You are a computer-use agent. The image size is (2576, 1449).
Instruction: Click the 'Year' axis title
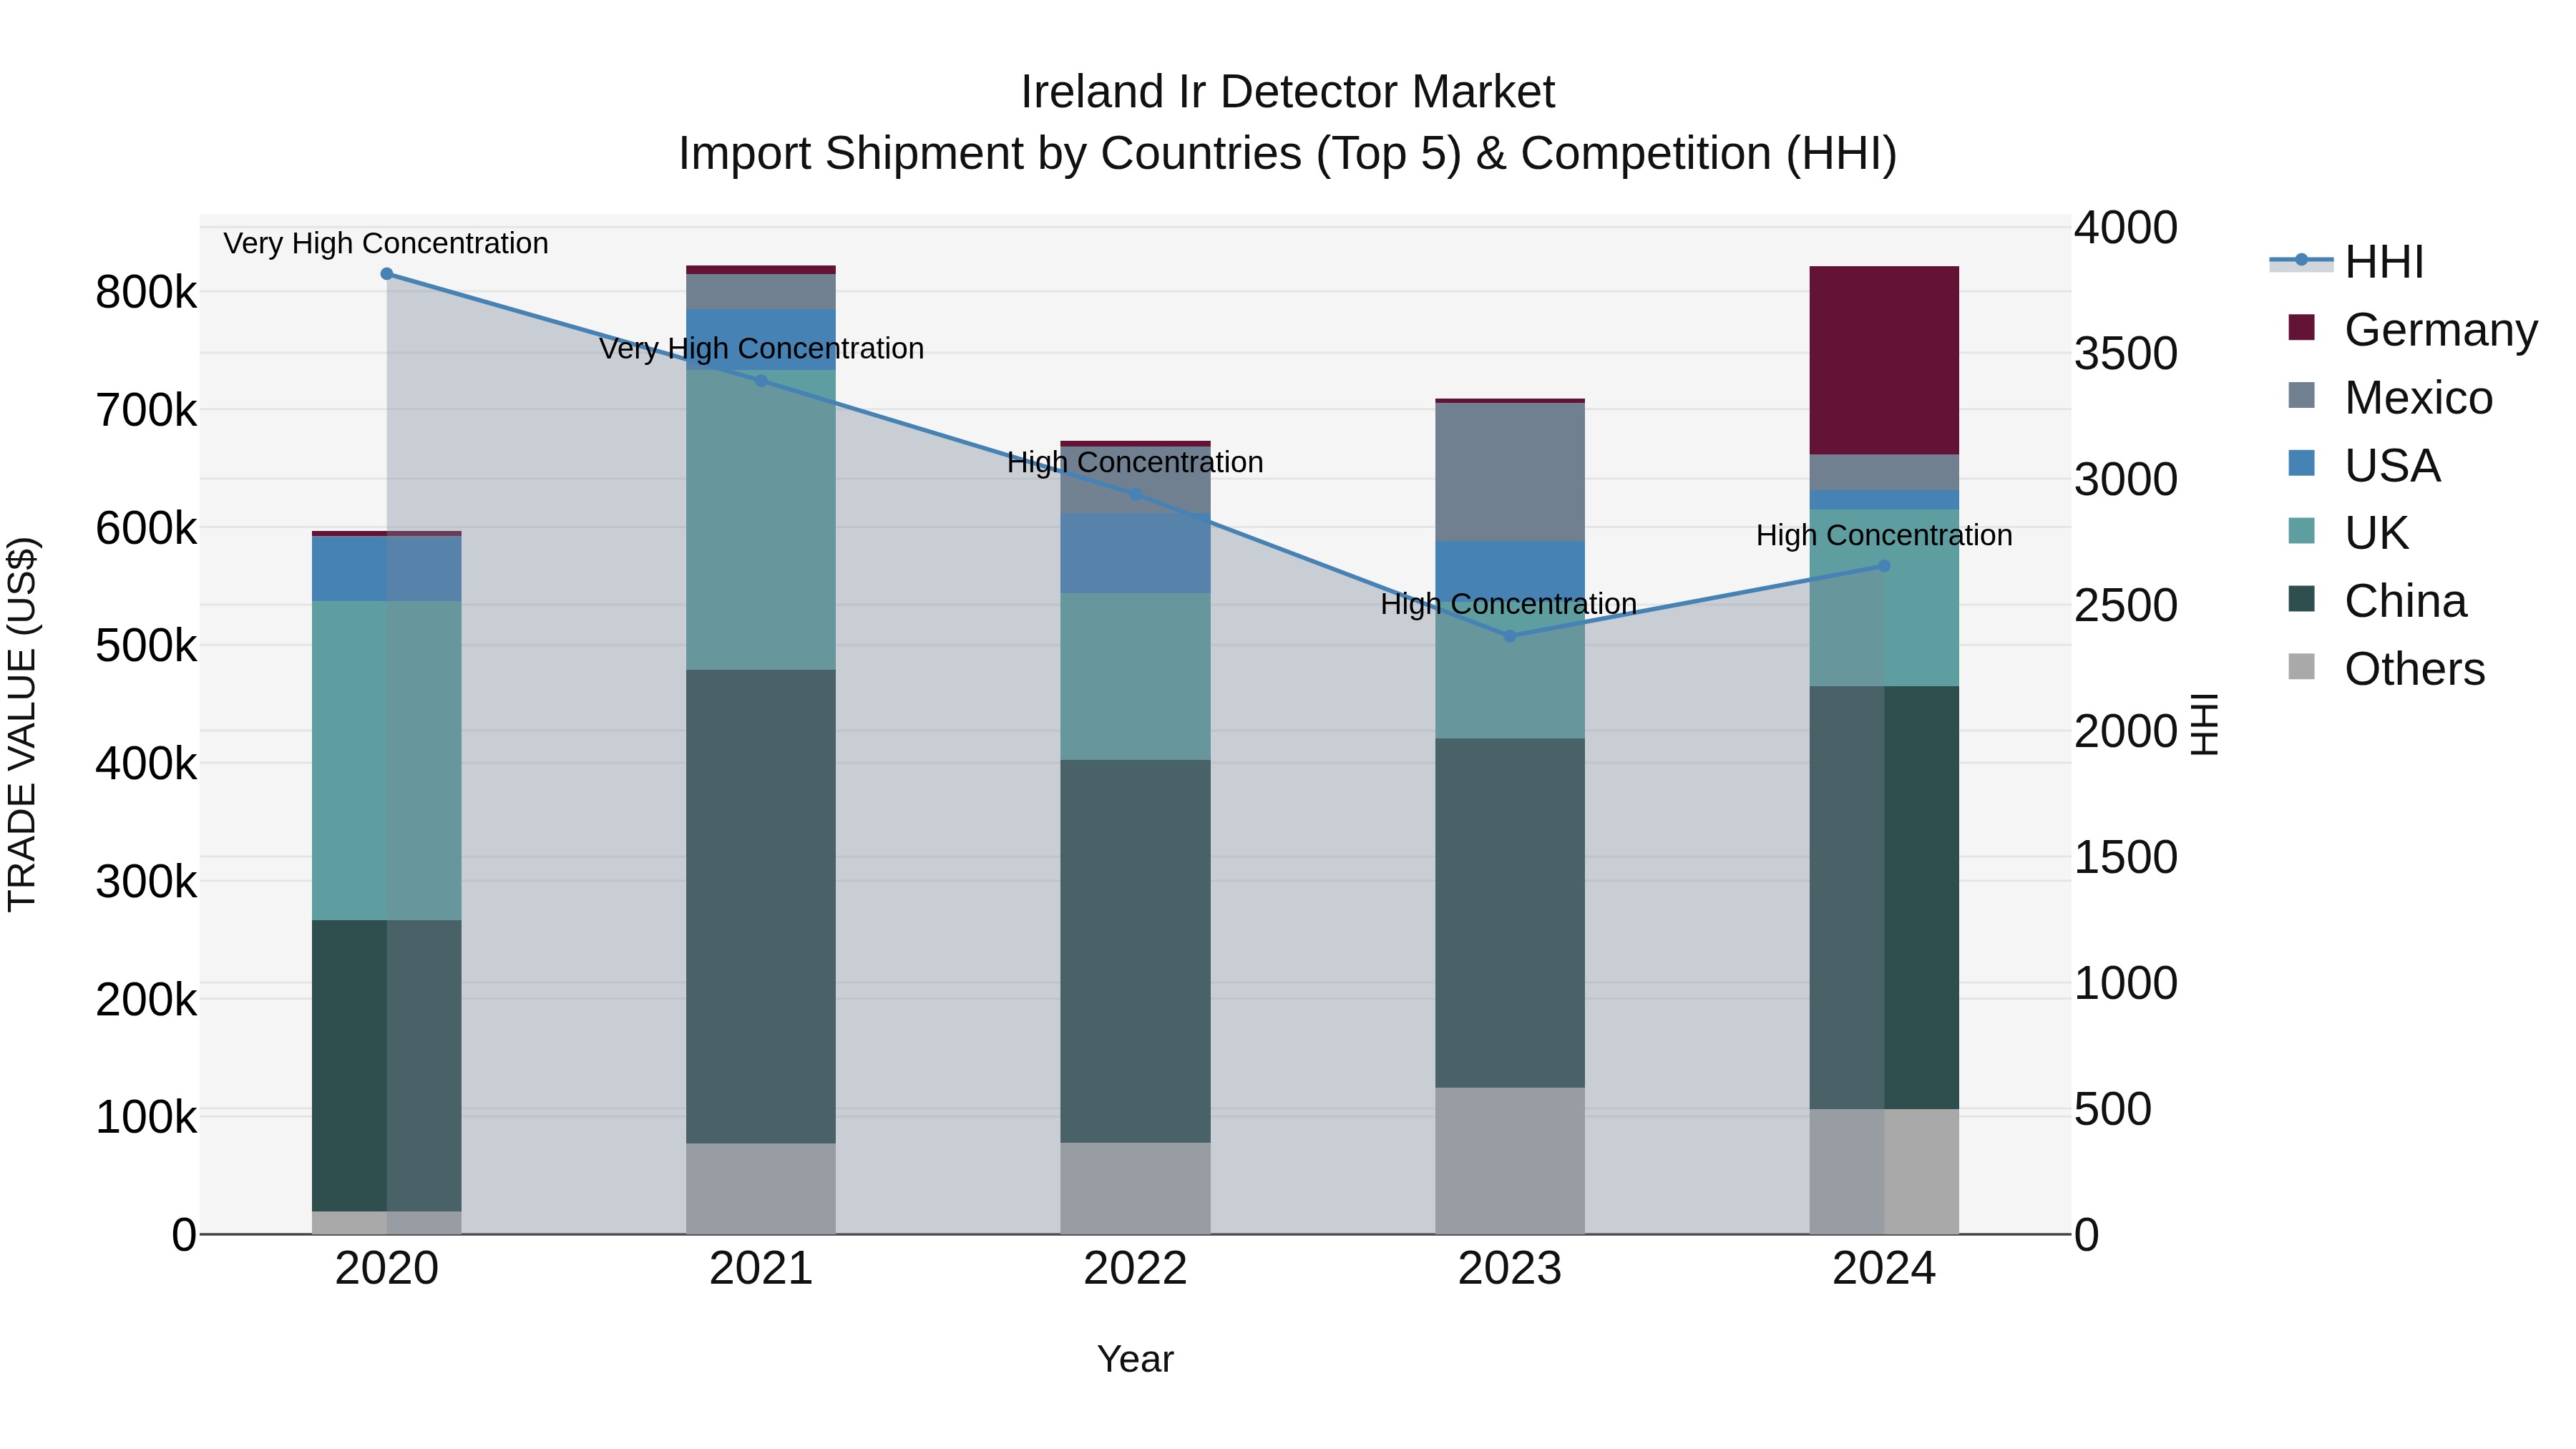[x=1135, y=1359]
